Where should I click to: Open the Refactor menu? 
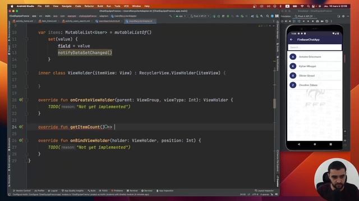(89, 6)
